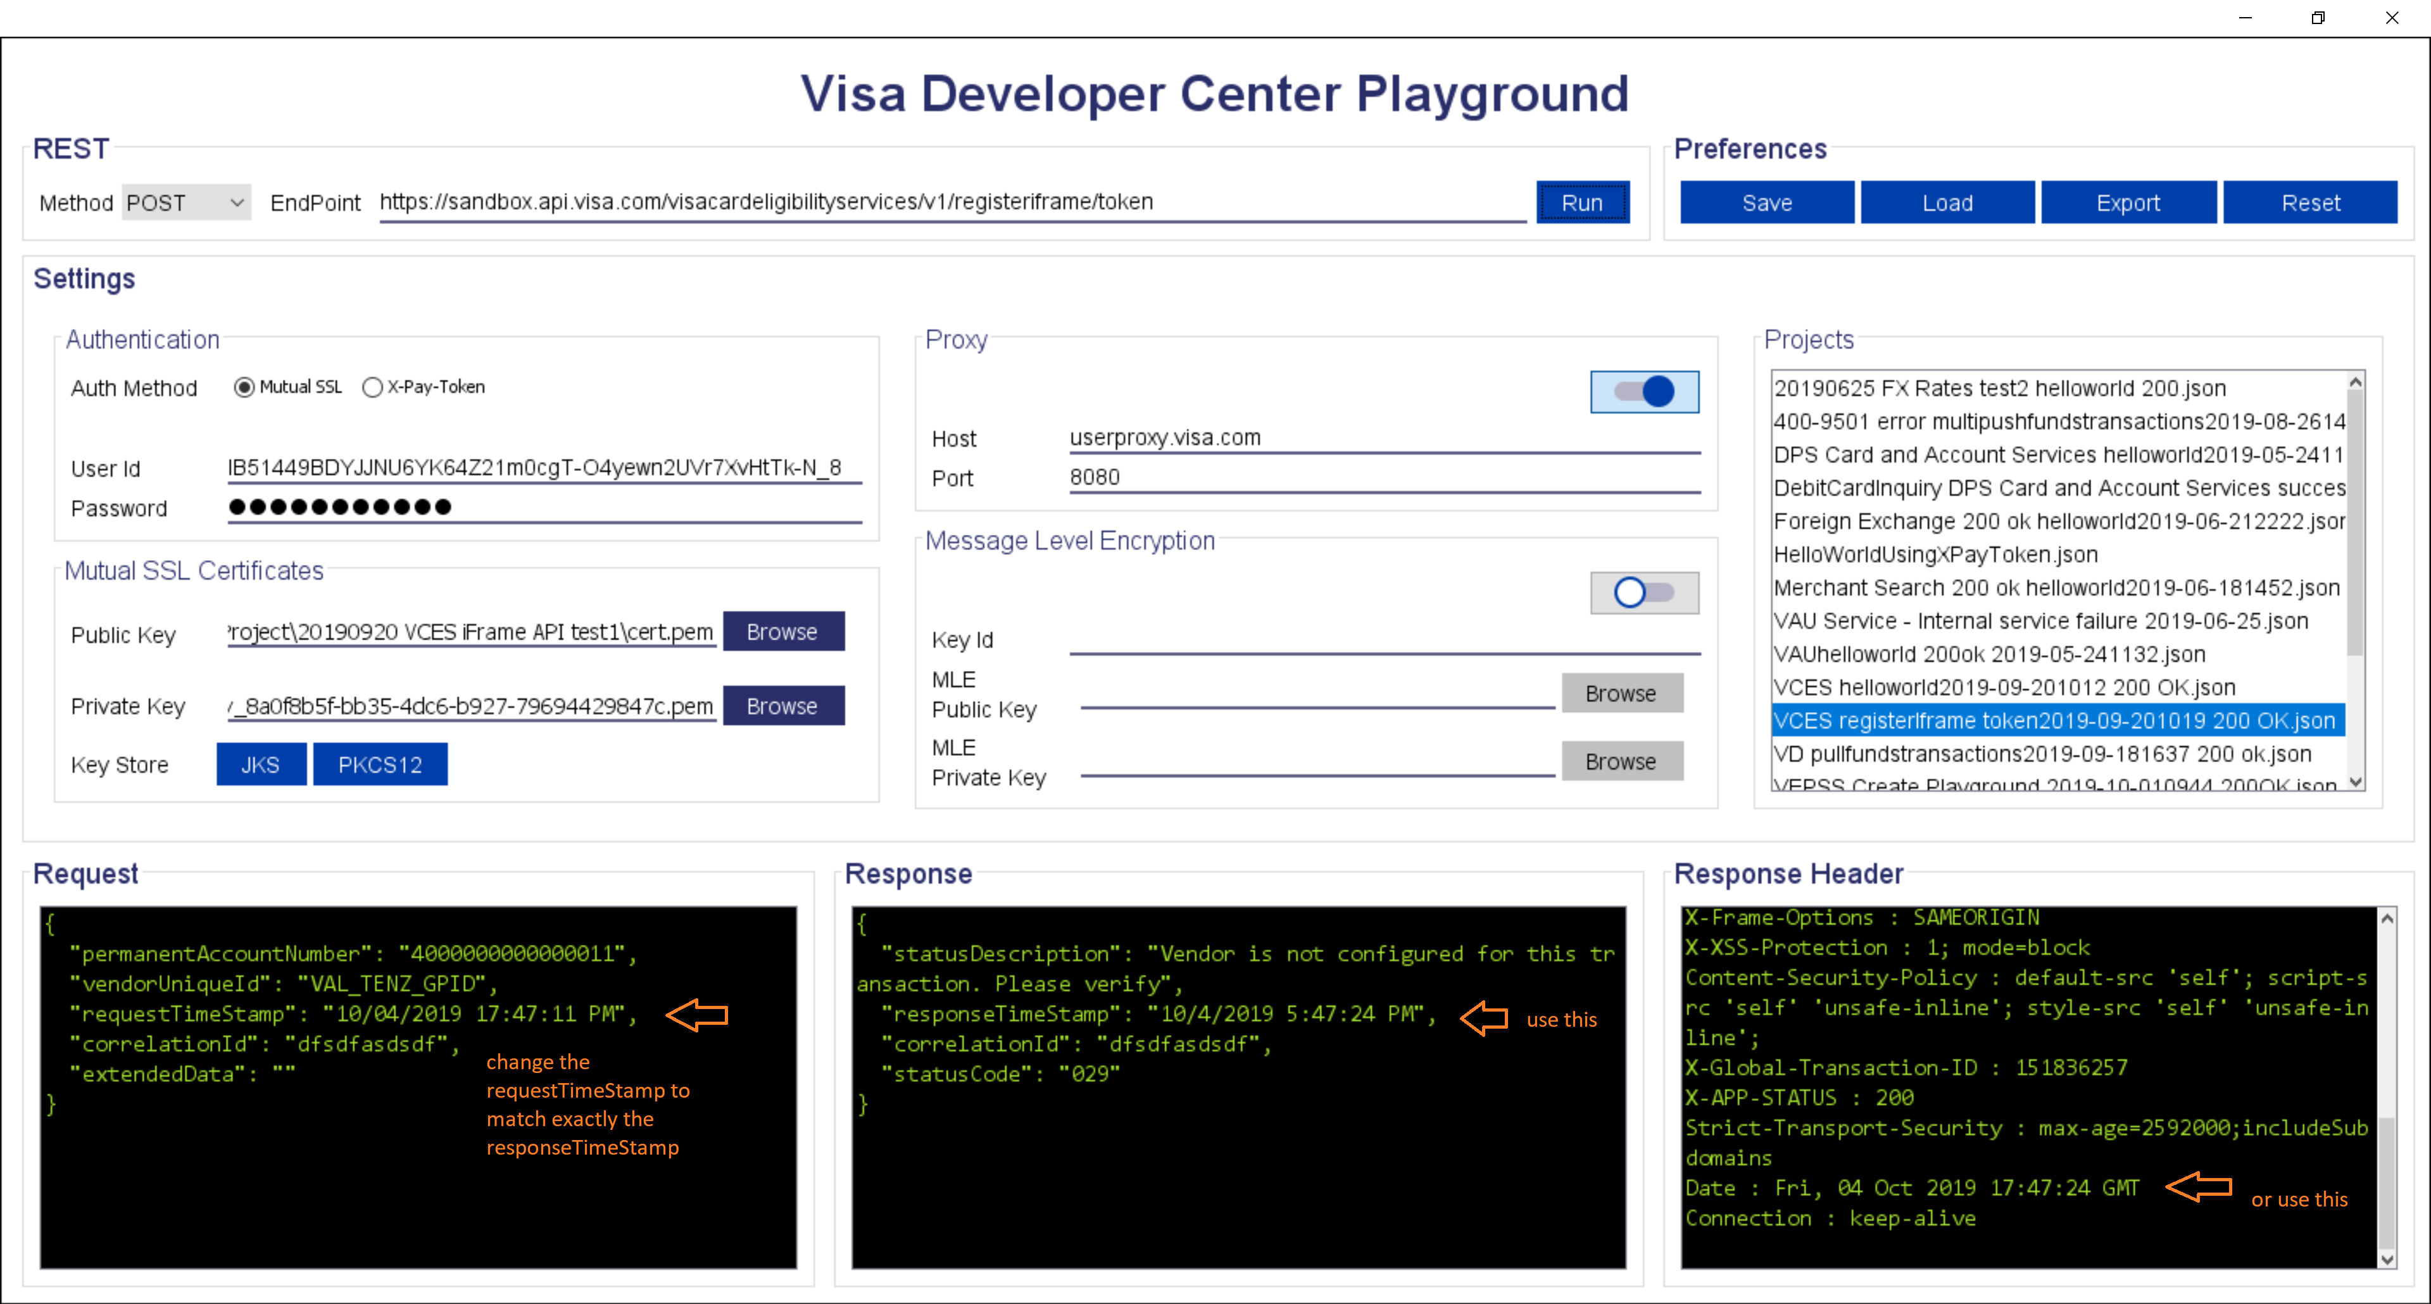Image resolution: width=2431 pixels, height=1304 pixels.
Task: Browse for MLE Private Key
Action: (1621, 762)
